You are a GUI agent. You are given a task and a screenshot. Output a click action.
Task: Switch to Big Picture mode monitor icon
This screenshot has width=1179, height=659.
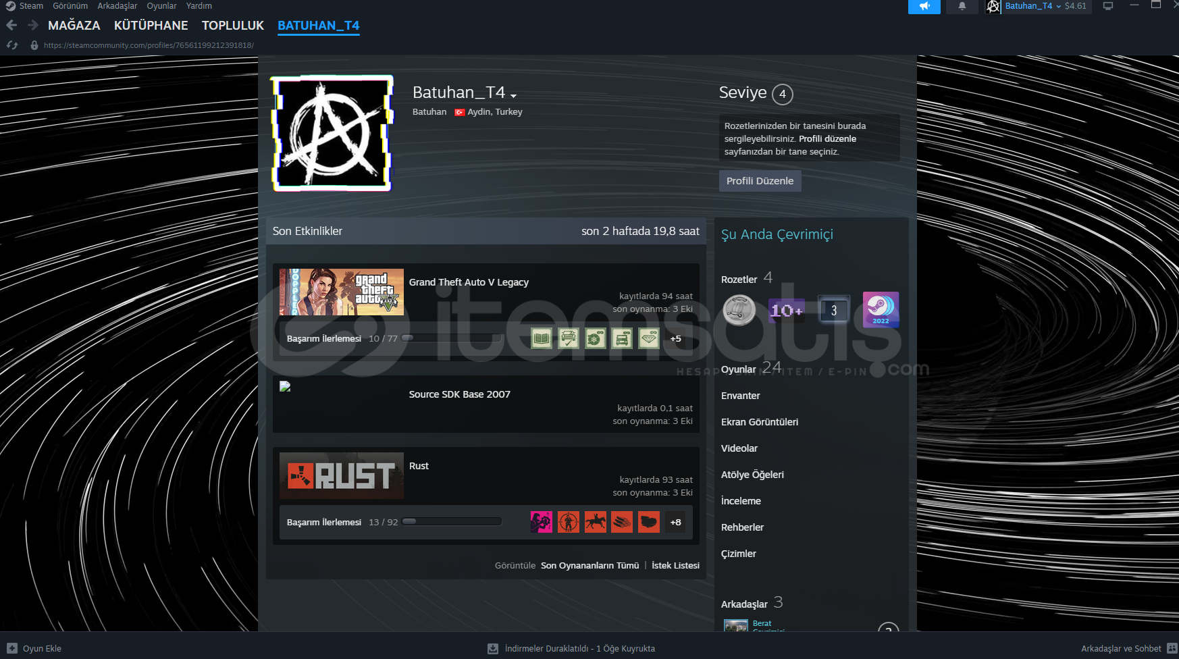[x=1108, y=6]
